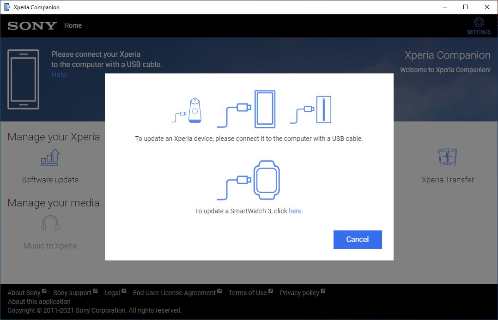Click 'Please connect your Xperia' message
Image resolution: width=498 pixels, height=320 pixels.
click(96, 54)
